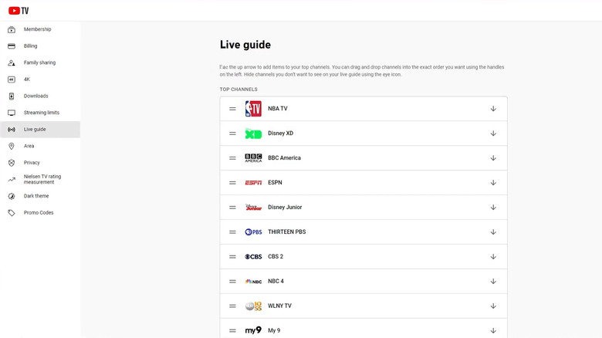This screenshot has height=338, width=602.
Task: Move THIRTEEN PBS down with arrow
Action: tap(493, 232)
